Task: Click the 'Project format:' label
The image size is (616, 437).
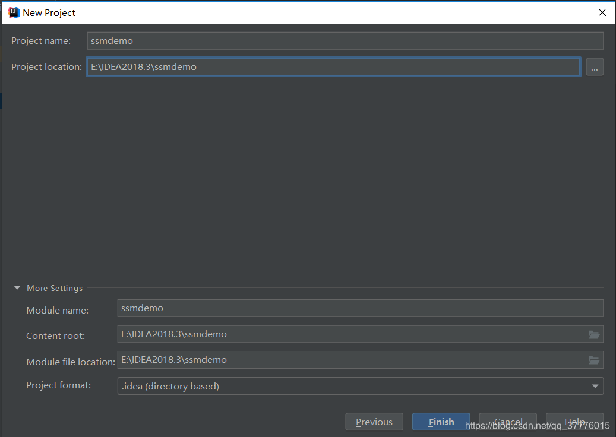Action: [x=59, y=385]
